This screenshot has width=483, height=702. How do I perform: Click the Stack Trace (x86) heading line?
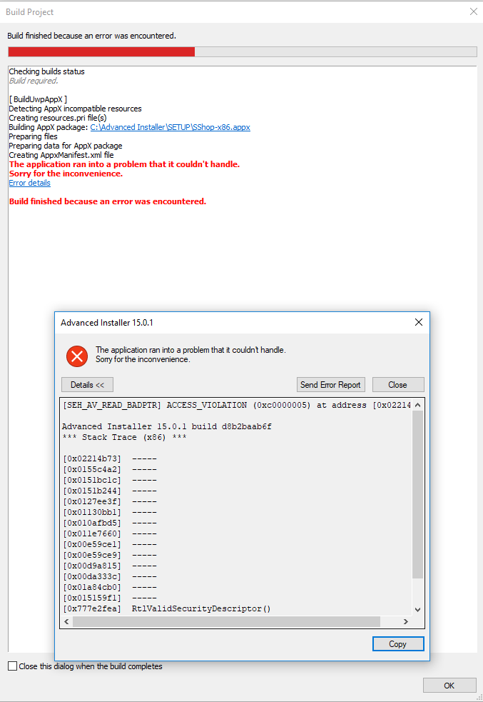click(x=124, y=437)
